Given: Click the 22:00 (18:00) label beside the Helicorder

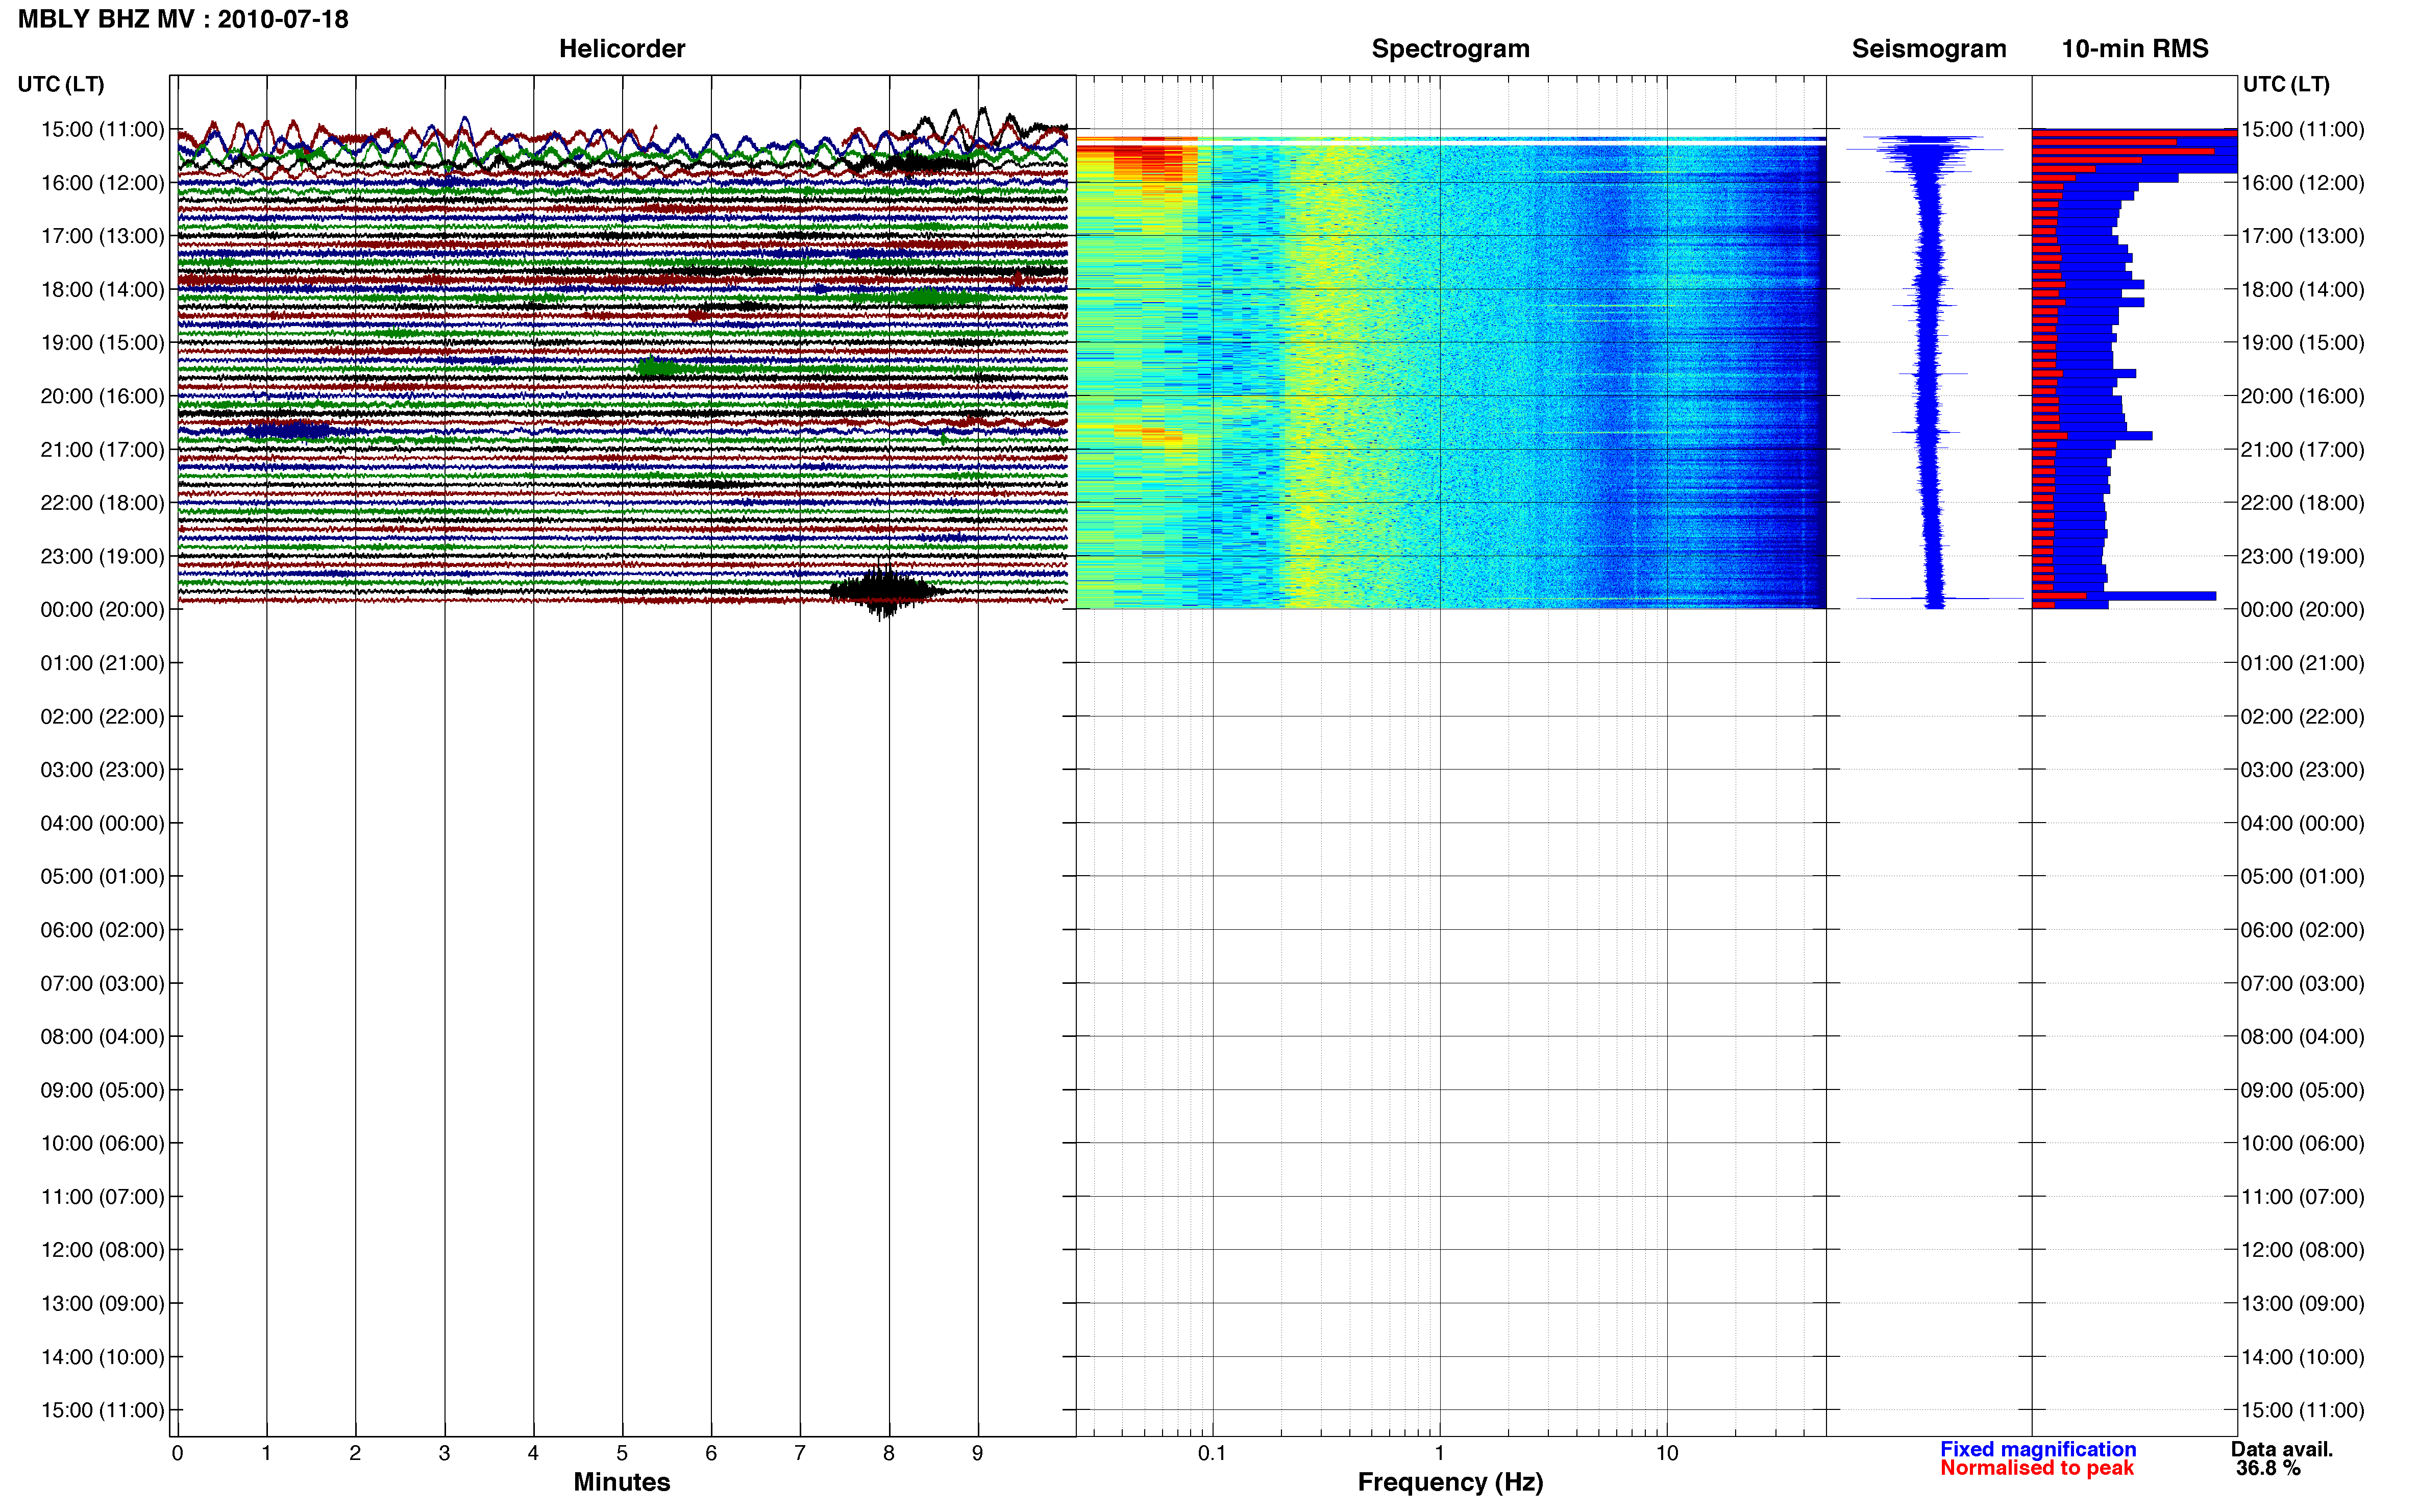Looking at the screenshot, I should pos(102,503).
